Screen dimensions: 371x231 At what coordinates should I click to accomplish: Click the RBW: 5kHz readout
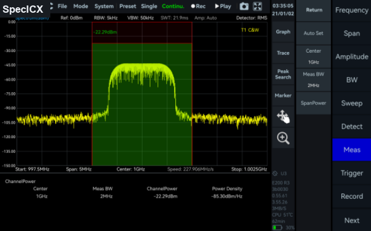105,18
